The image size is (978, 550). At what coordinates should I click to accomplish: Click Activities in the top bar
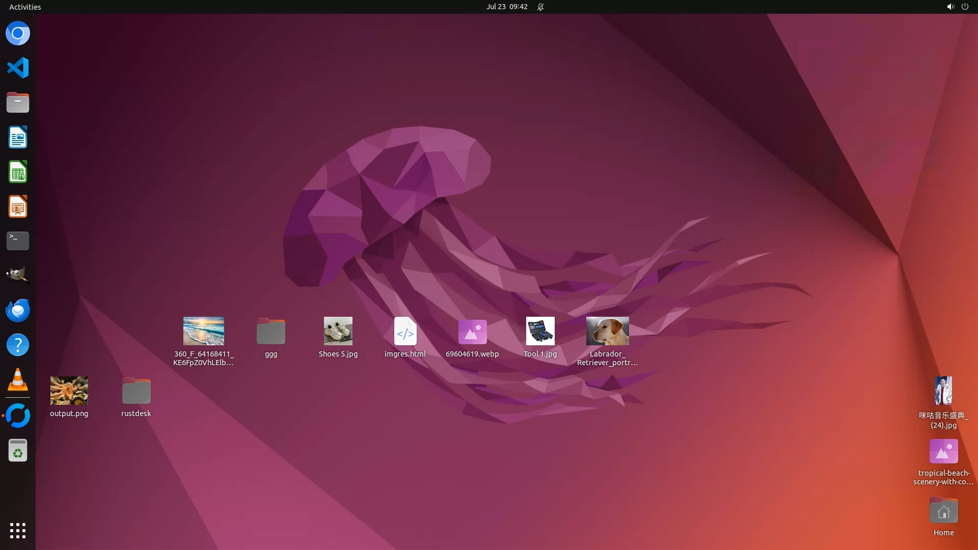click(x=25, y=7)
